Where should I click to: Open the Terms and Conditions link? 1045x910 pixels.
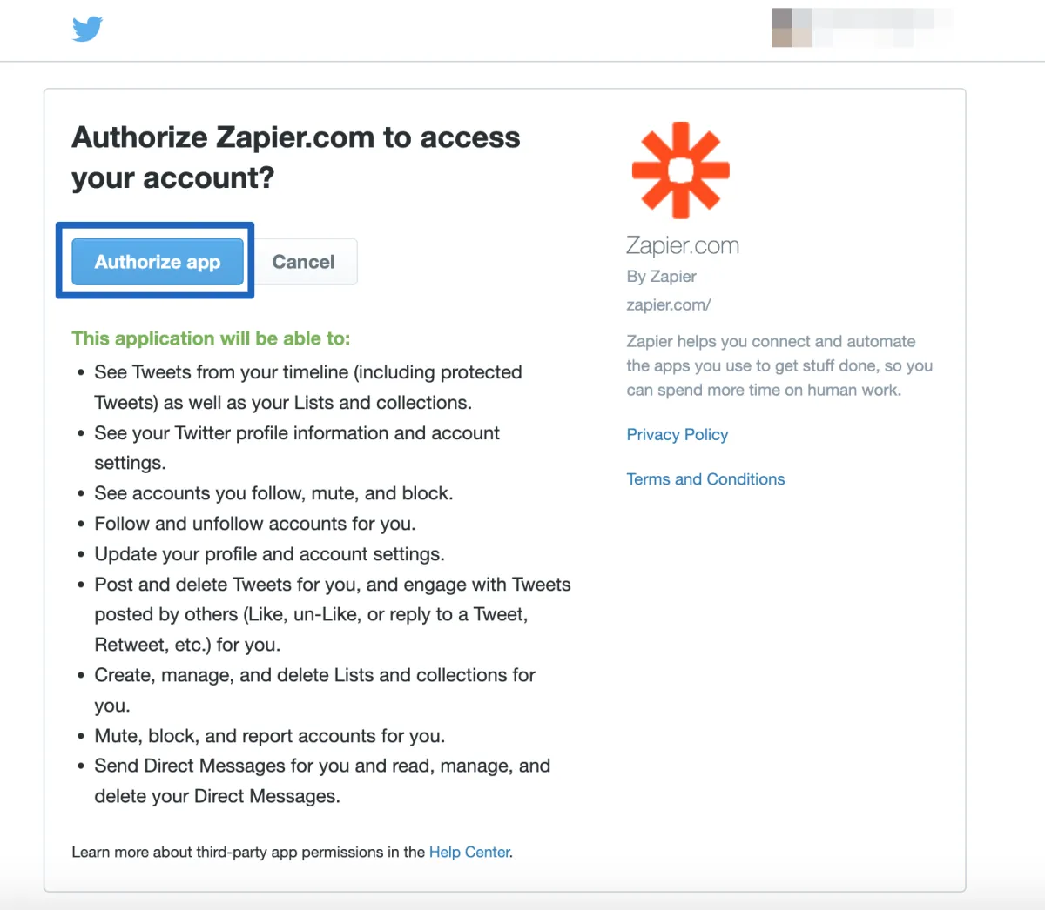point(705,479)
